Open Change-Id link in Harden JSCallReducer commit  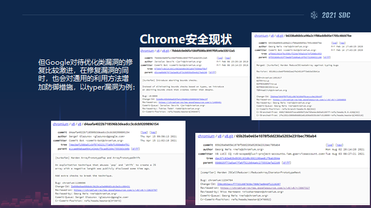(x=249, y=184)
